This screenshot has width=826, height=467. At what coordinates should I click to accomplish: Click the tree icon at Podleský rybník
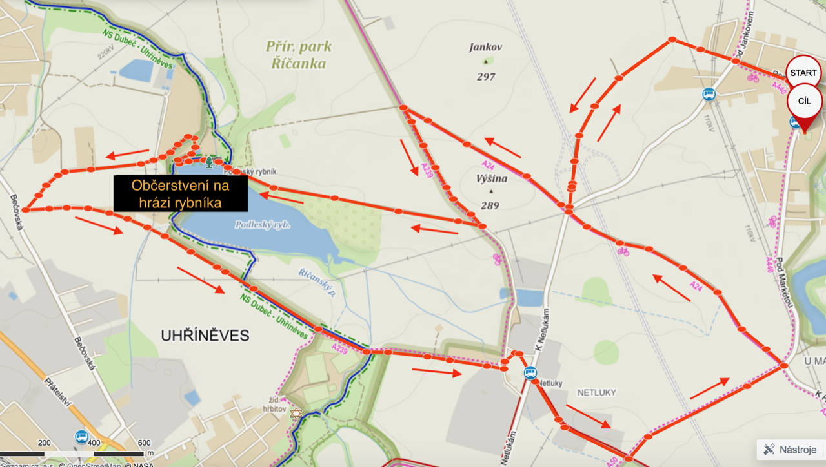209,160
